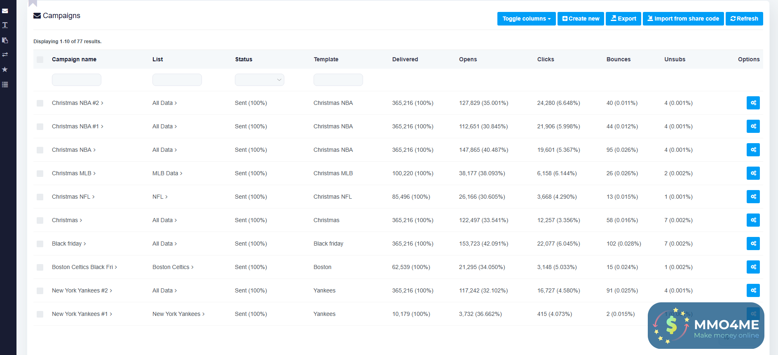Open the Boston Celtics list link
This screenshot has width=778, height=355.
pyautogui.click(x=173, y=267)
